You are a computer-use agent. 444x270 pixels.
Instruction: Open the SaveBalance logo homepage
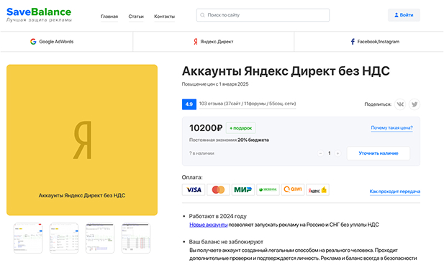pos(39,14)
